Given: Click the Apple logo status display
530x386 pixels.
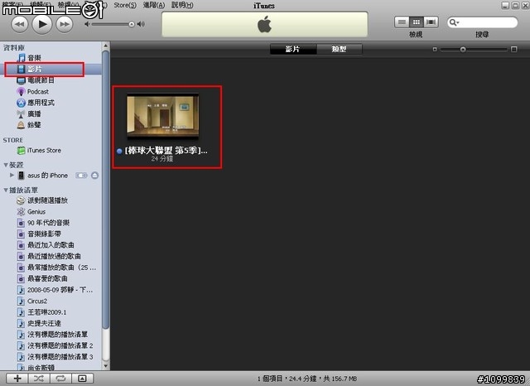Looking at the screenshot, I should 265,25.
